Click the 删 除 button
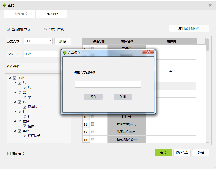The height and width of the screenshot is (169, 216). [63, 41]
